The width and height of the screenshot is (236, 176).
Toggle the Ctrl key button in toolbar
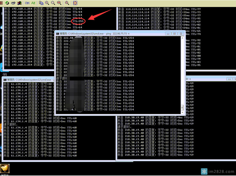coord(27,3)
